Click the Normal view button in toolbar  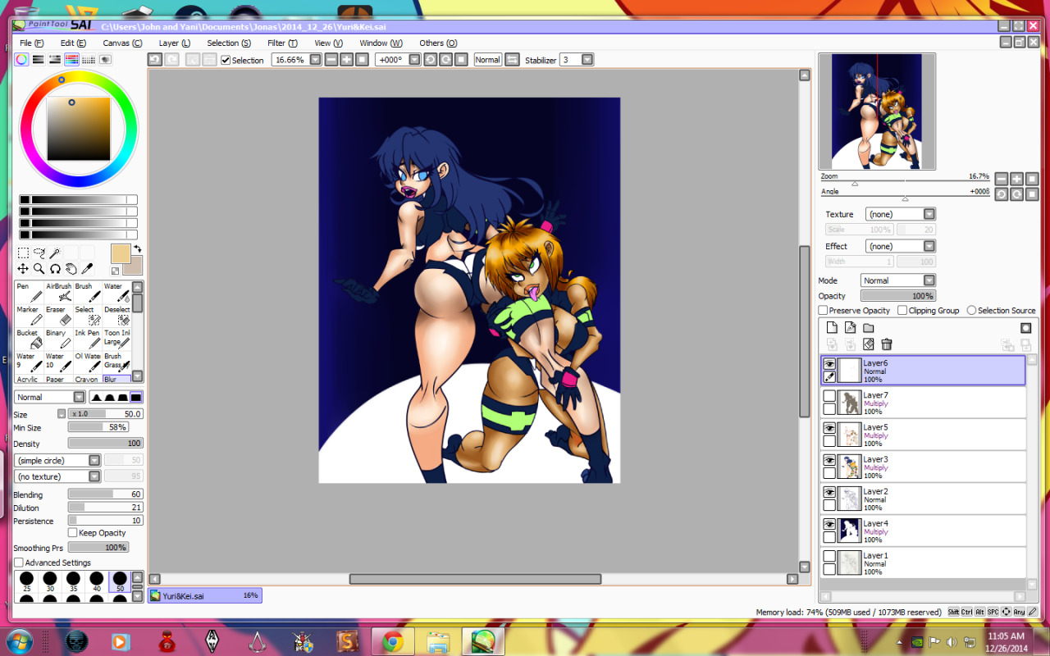click(487, 60)
